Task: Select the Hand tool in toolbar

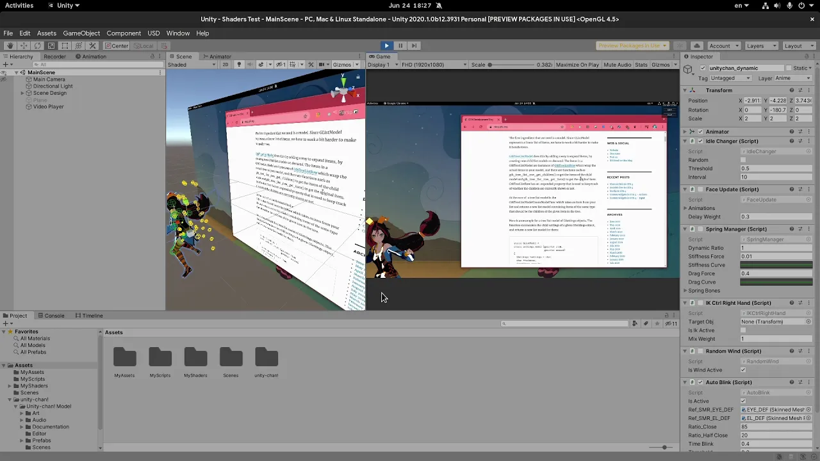Action: (x=10, y=45)
